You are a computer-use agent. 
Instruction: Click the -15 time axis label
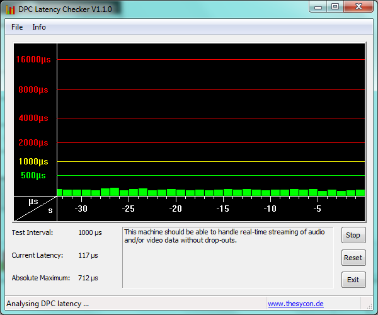(223, 209)
